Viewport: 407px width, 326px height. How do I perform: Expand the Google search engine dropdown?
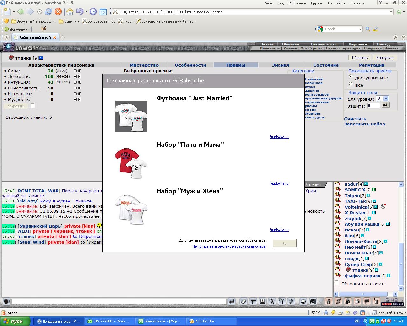(360, 29)
